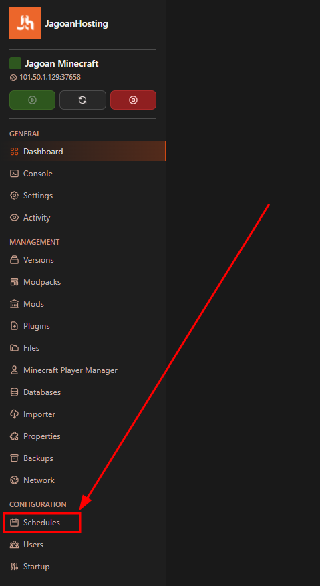Click the Schedules calendar icon
This screenshot has height=586, width=320.
point(14,523)
